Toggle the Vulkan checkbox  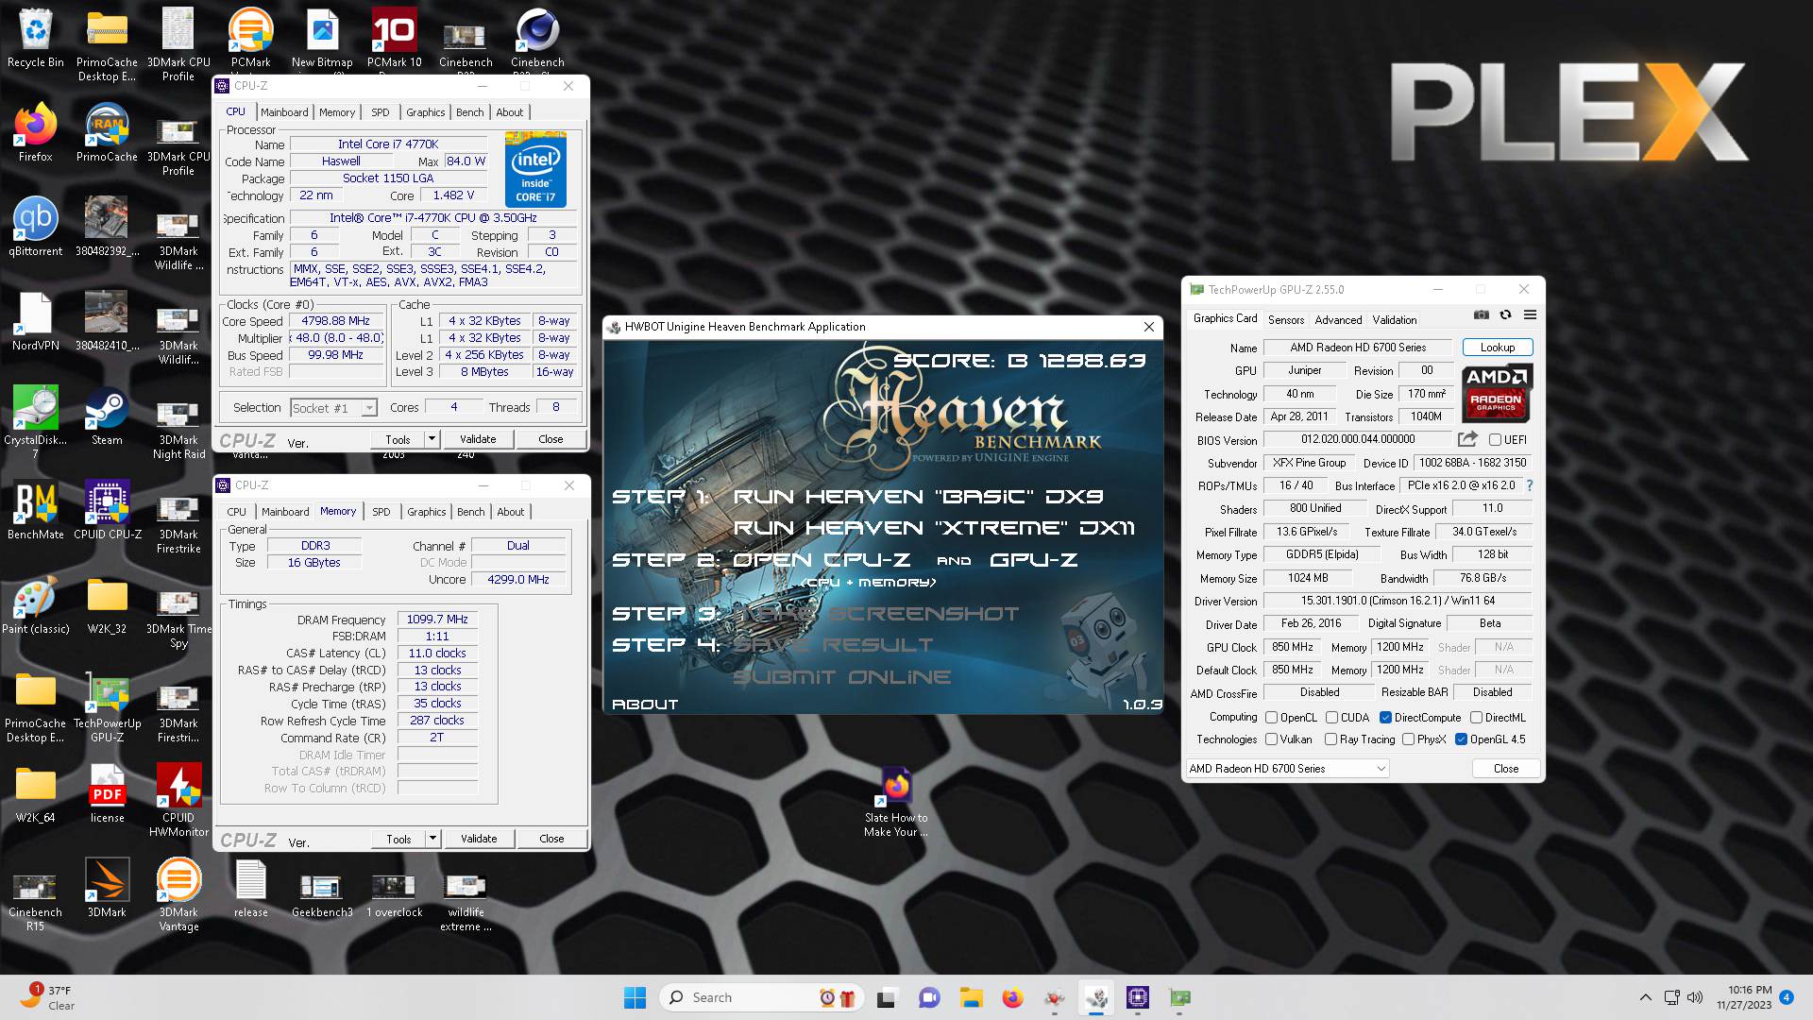(1271, 739)
